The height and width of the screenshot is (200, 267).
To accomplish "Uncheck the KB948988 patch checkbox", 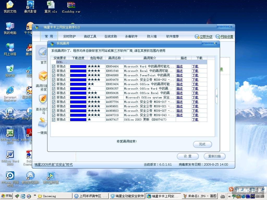I will [54, 75].
